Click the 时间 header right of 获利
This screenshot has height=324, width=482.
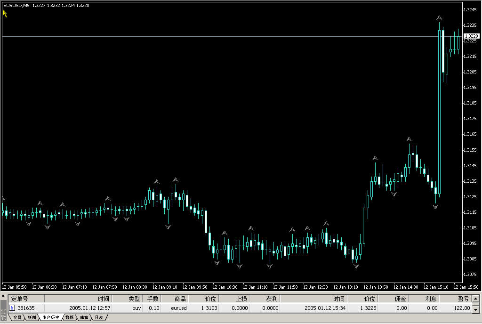point(314,299)
